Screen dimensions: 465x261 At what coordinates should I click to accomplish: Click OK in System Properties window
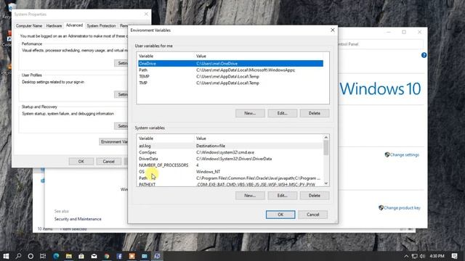81,161
